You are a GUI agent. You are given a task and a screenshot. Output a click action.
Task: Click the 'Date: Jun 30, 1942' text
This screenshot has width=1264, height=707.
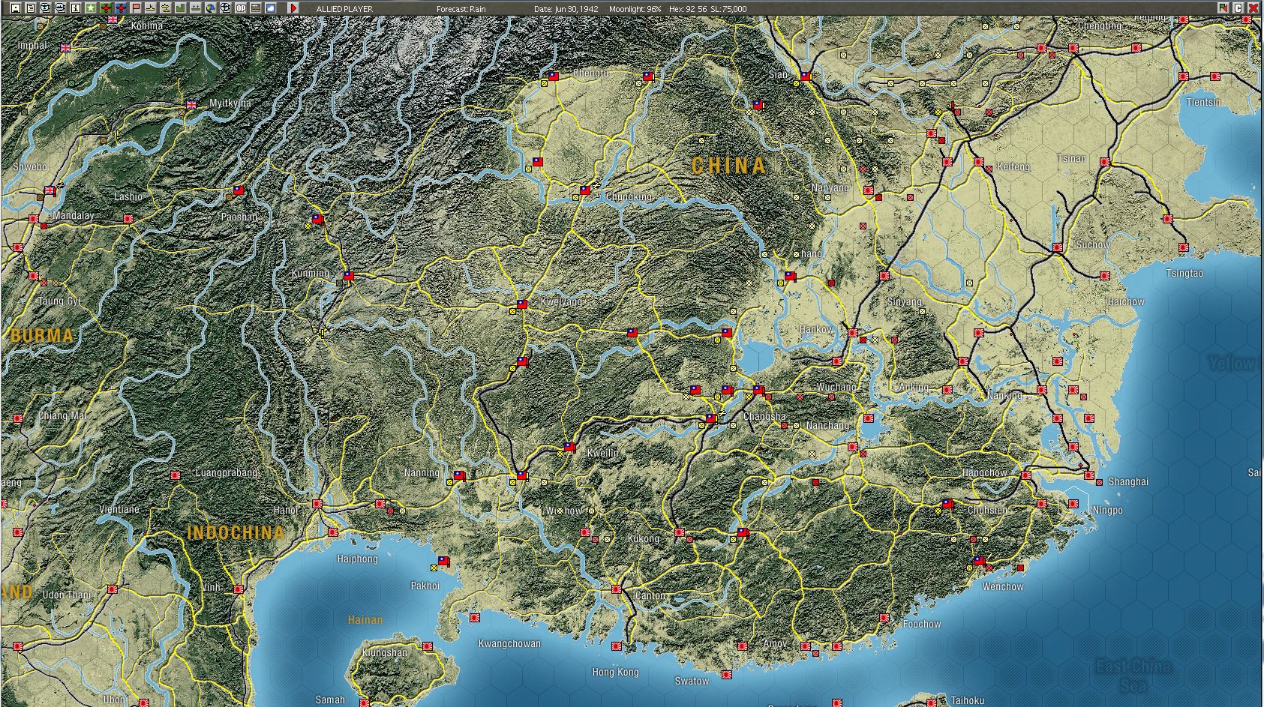(x=566, y=9)
